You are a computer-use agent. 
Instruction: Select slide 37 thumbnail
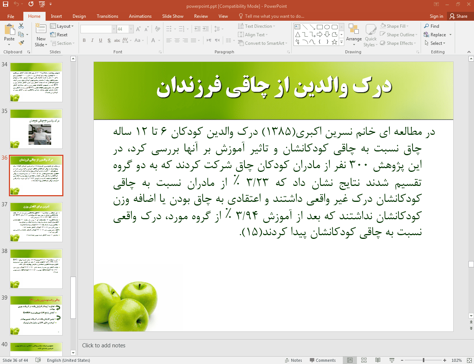(x=36, y=222)
